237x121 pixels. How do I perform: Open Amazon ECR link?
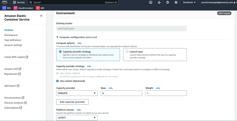coord(11,69)
